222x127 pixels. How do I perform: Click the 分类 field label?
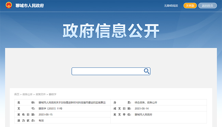(x=122, y=102)
